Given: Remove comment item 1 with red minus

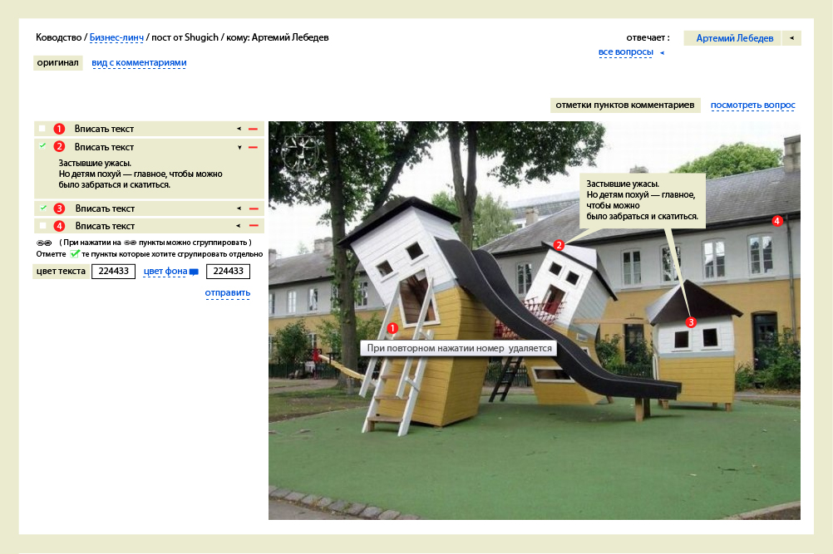Looking at the screenshot, I should tap(253, 129).
